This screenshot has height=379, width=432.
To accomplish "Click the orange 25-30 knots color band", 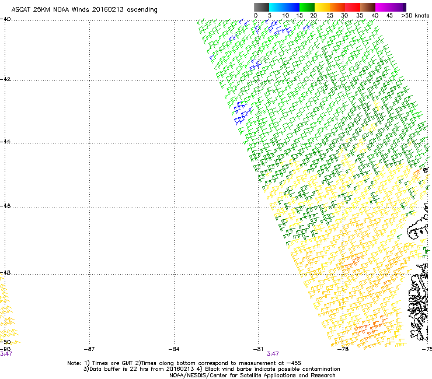I will [337, 7].
